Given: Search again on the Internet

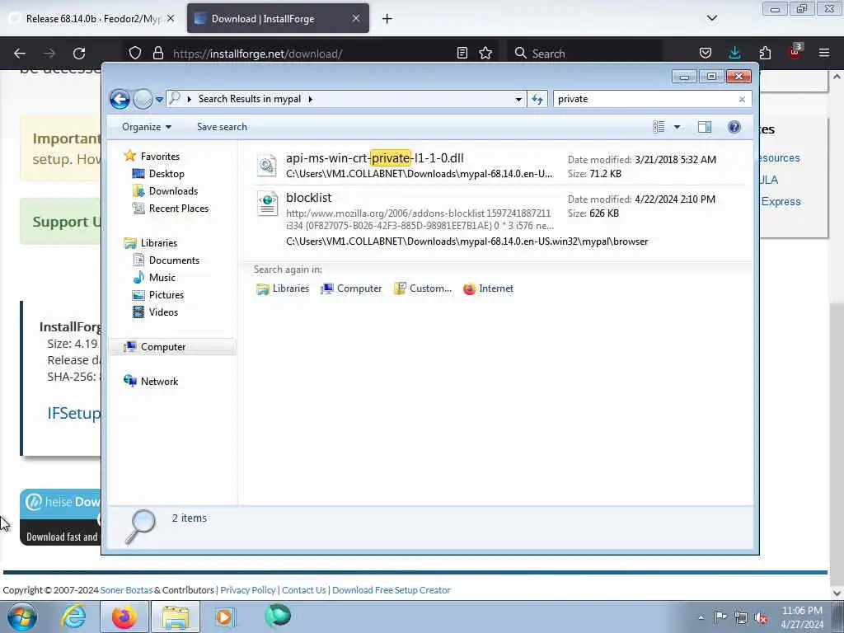Looking at the screenshot, I should (x=488, y=288).
